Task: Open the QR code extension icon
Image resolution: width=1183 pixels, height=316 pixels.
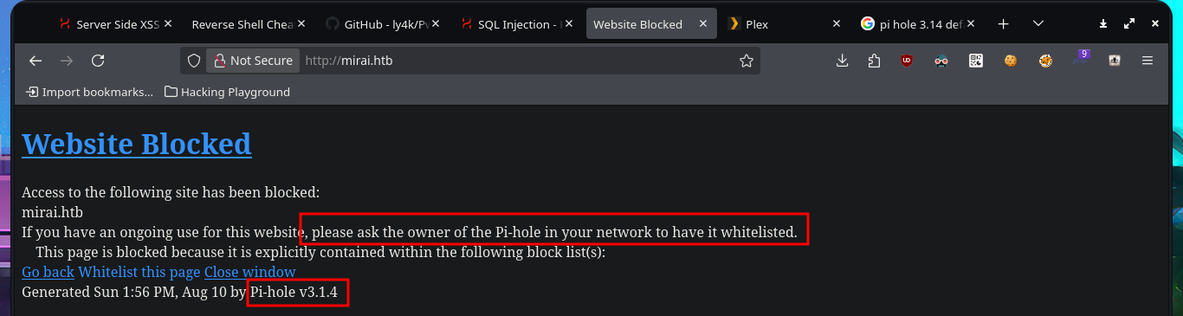Action: tap(976, 61)
